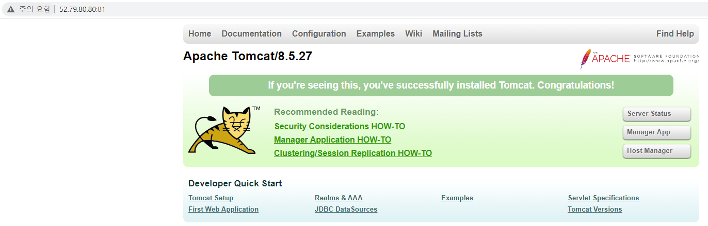Visit the Wiki nav item
This screenshot has width=708, height=226.
413,34
